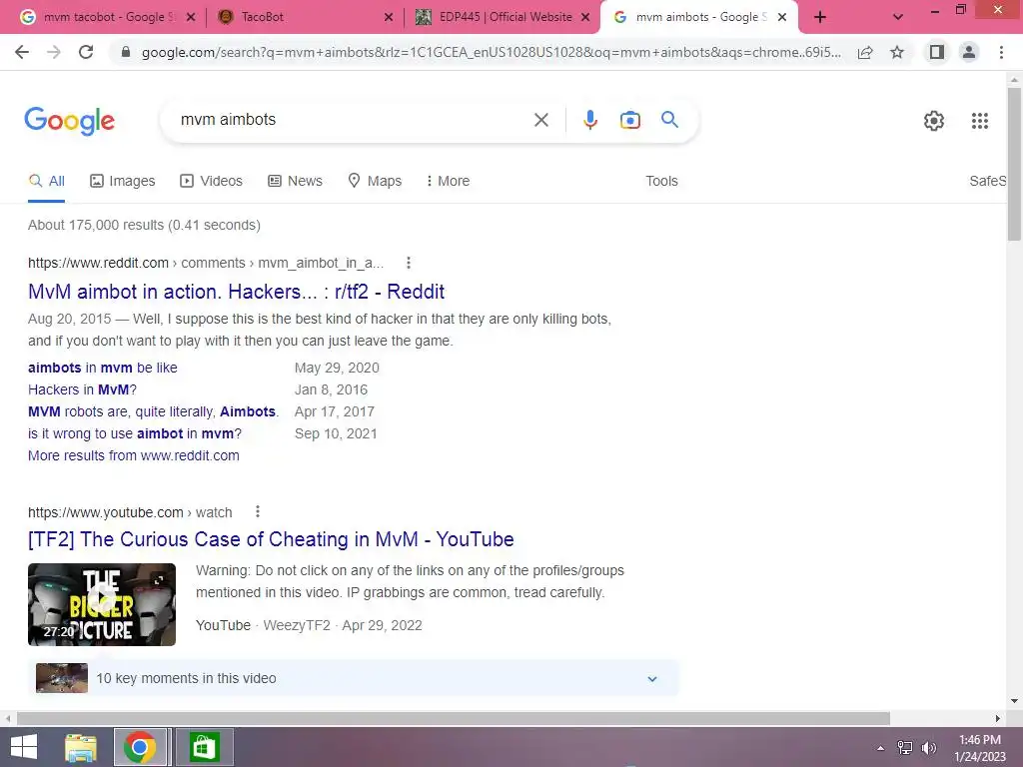Image resolution: width=1023 pixels, height=767 pixels.
Task: Open the Chrome side panel
Action: click(937, 52)
